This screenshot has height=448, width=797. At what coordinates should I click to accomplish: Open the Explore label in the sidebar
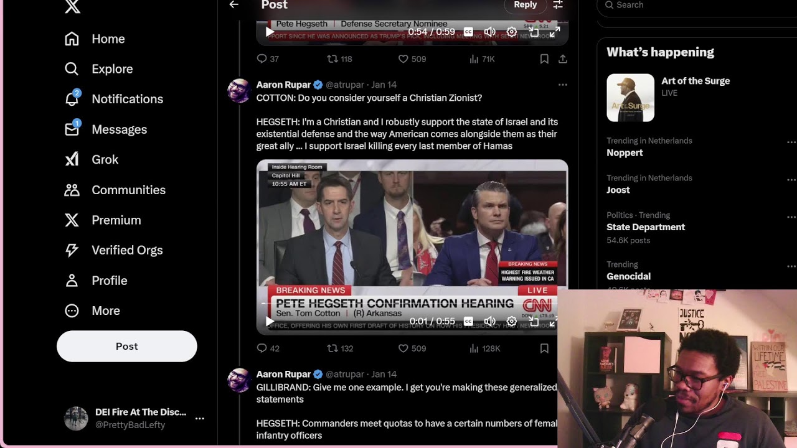112,69
